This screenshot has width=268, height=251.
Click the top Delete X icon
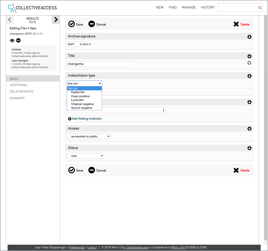click(236, 24)
